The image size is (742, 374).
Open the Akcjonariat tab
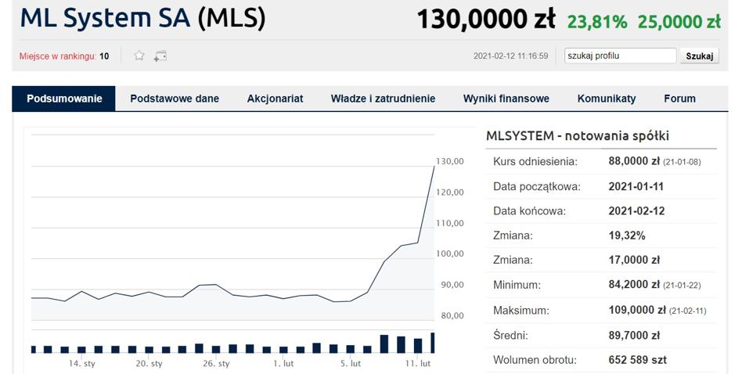tap(275, 99)
